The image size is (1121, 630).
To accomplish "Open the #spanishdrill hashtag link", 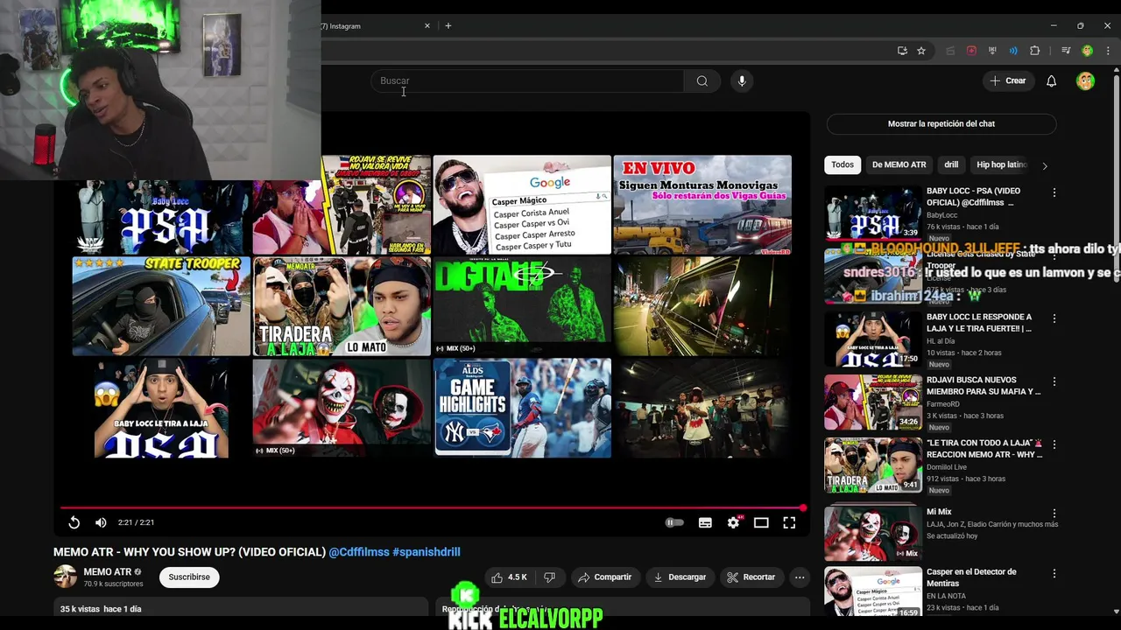I will 427,552.
